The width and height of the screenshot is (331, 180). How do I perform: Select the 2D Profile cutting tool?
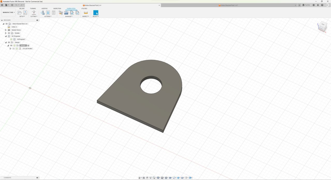[34, 13]
